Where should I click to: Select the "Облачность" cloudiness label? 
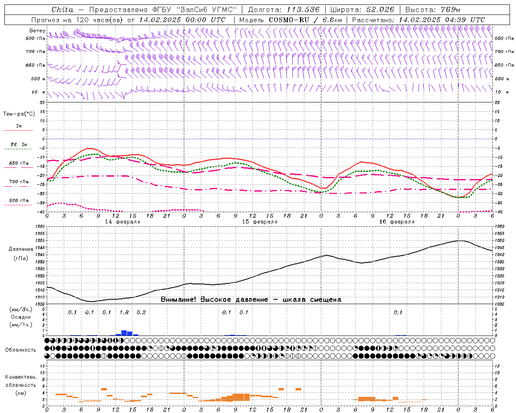click(21, 350)
